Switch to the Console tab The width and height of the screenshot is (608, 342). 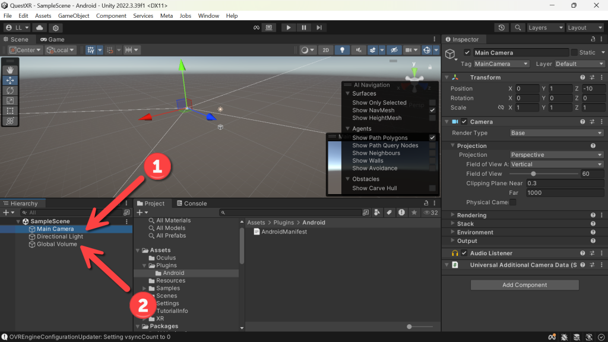click(x=192, y=204)
